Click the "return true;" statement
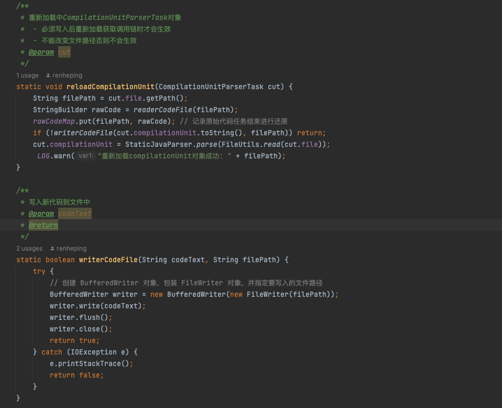The width and height of the screenshot is (502, 408). (x=74, y=341)
